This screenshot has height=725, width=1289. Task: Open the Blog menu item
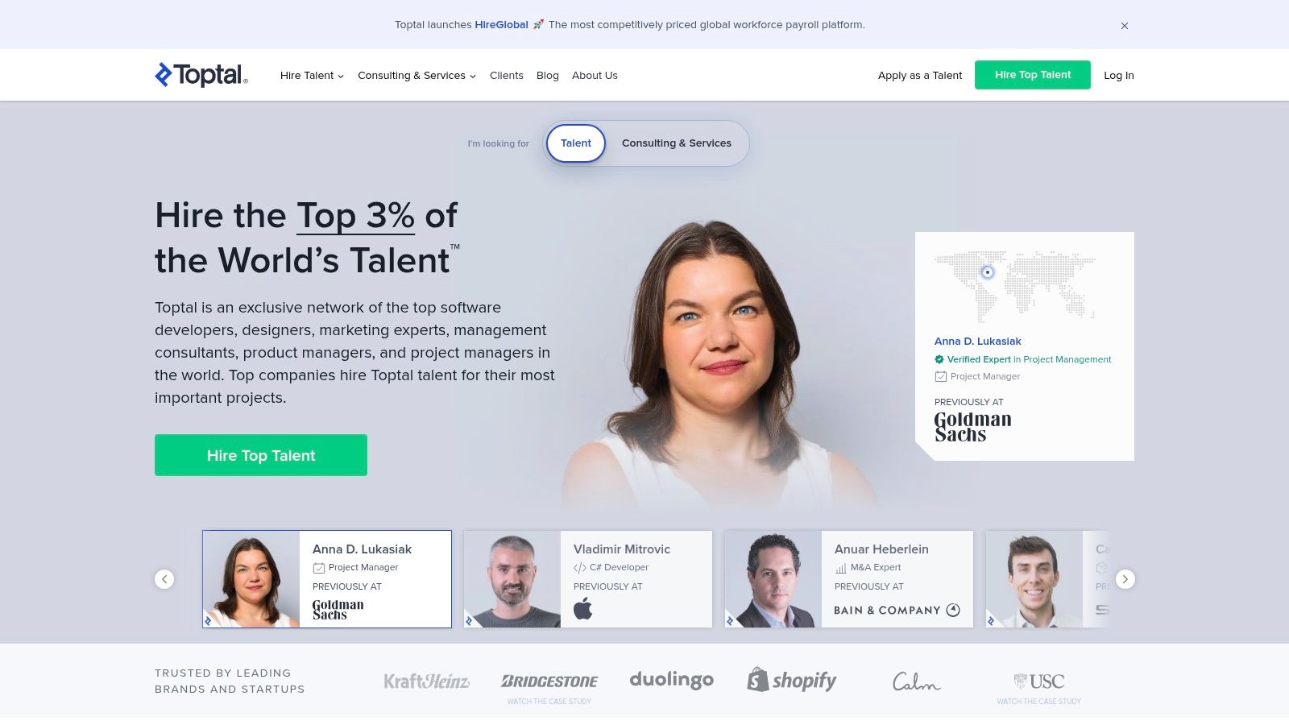point(548,76)
